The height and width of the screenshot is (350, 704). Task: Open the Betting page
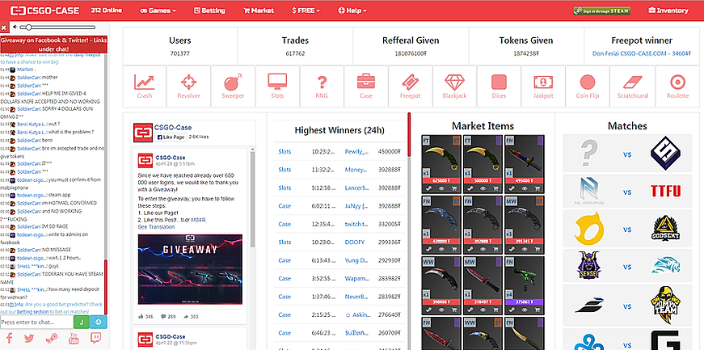[209, 11]
